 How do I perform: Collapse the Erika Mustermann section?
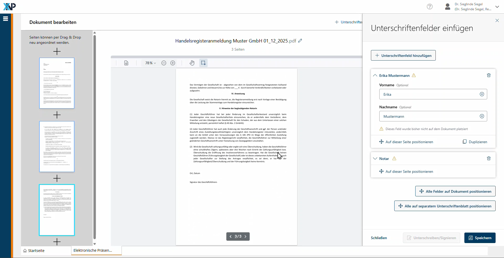coord(375,76)
